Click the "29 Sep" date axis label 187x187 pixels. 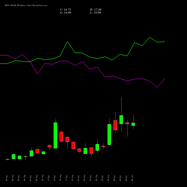coord(114,178)
